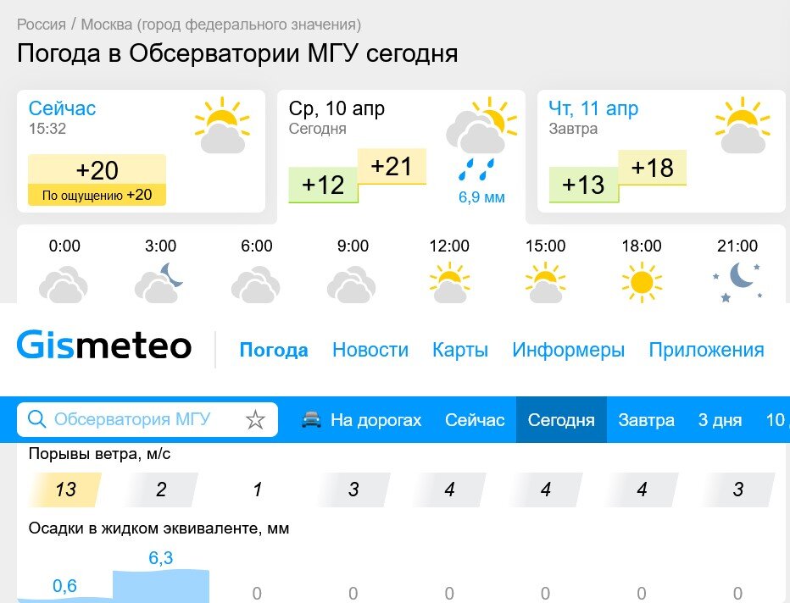Open the Погода menu item

coord(273,348)
